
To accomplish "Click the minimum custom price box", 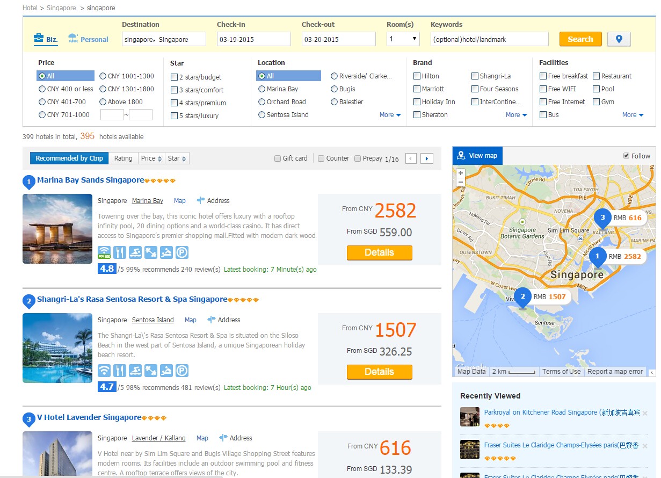I will (112, 114).
